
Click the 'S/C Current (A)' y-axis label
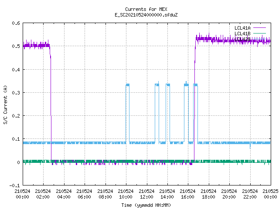tap(5, 104)
